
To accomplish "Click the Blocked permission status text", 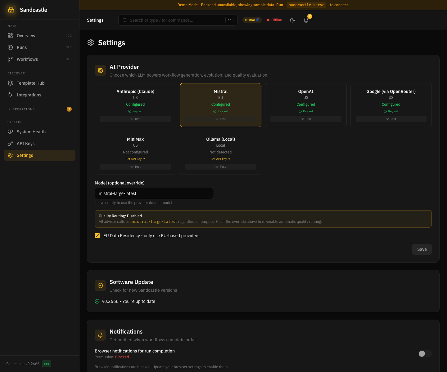I will point(122,357).
